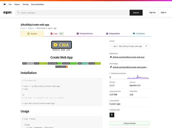Image resolution: width=172 pixels, height=128 pixels.
Task: Open the Pro menu item
Action: pyautogui.click(x=10, y=4)
